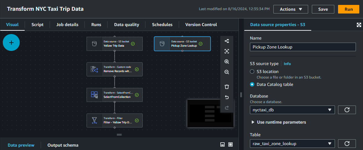Open the Actions dropdown menu
Viewport: 363px width, 150px height.
tap(291, 9)
